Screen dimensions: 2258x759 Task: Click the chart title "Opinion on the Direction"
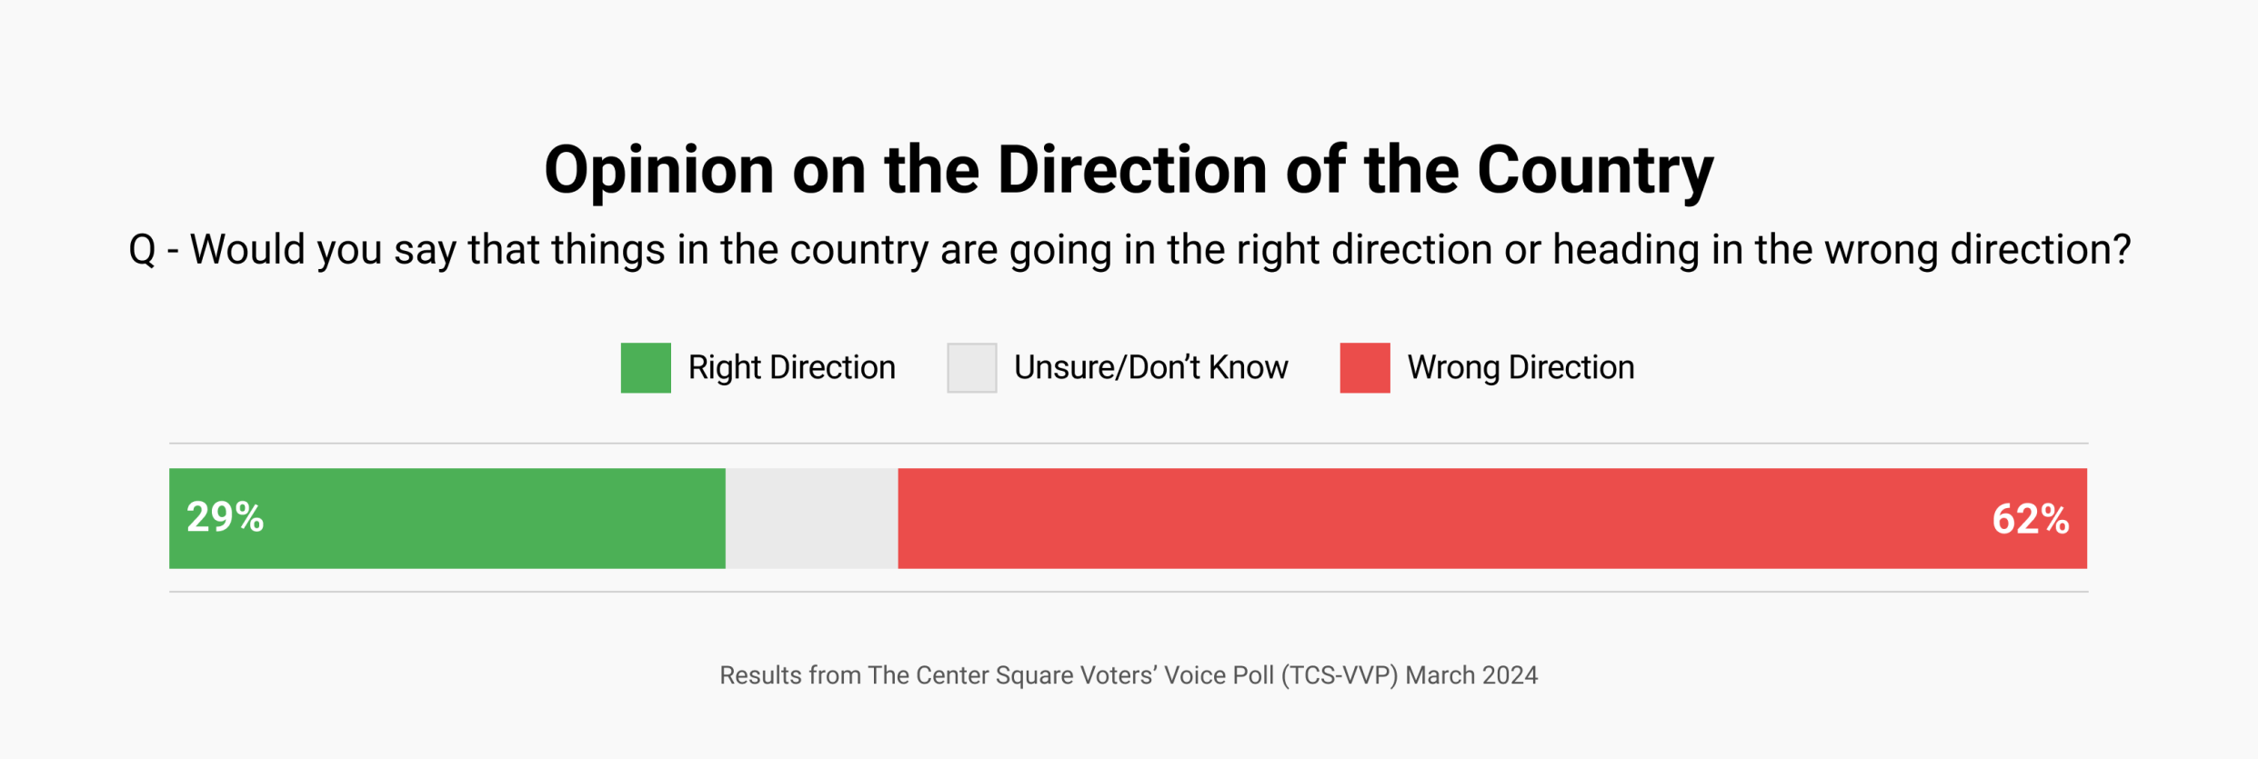909,170
